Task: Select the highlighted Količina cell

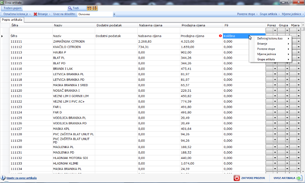Action: point(244,36)
